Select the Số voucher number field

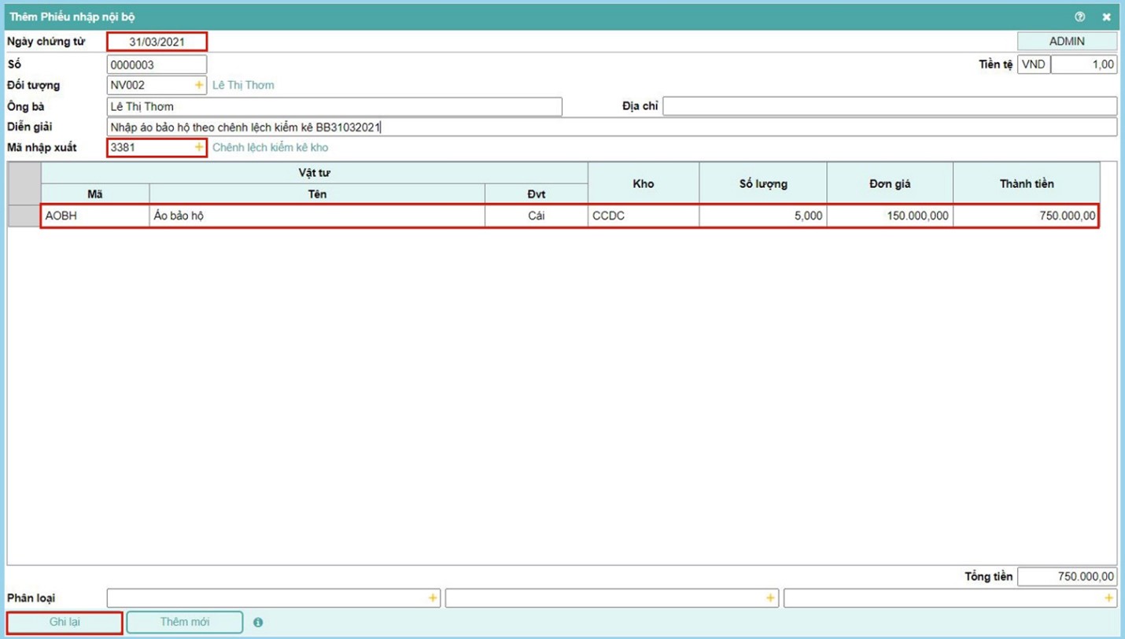[x=157, y=65]
